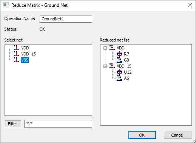Select the A6 entry under VDD_15
The image size is (196, 143).
pos(127,78)
